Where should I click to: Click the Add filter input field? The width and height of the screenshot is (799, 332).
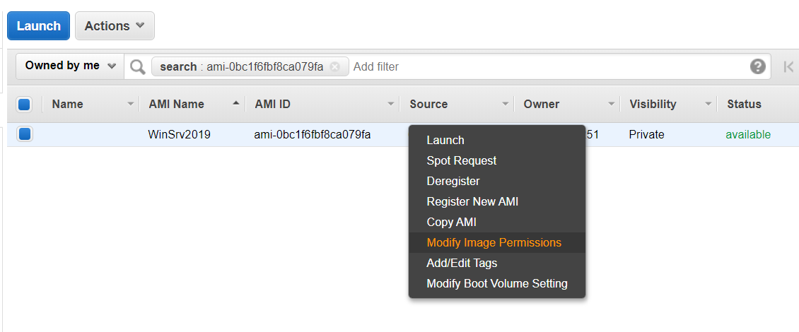544,66
